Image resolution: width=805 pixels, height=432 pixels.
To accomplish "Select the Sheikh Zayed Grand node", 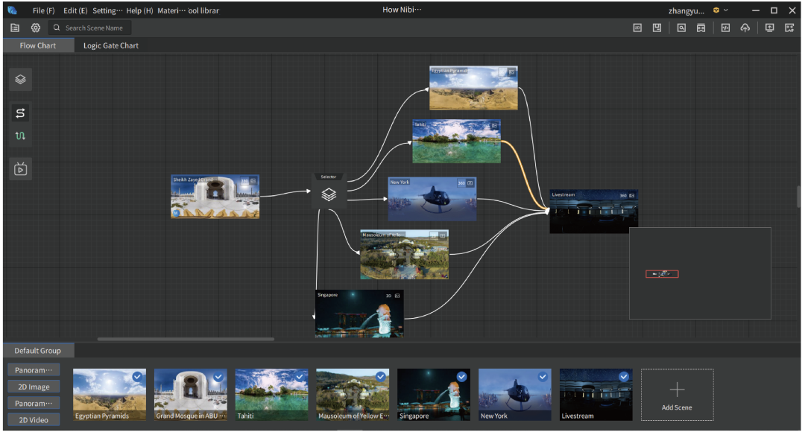I will click(215, 197).
